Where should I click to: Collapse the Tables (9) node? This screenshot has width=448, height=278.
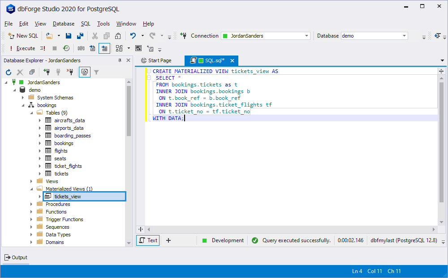pyautogui.click(x=31, y=112)
